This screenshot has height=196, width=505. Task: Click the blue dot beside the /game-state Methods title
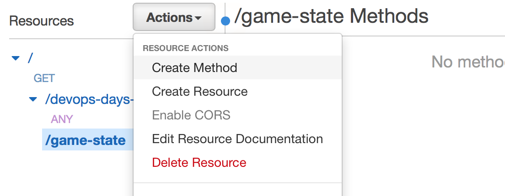click(226, 21)
